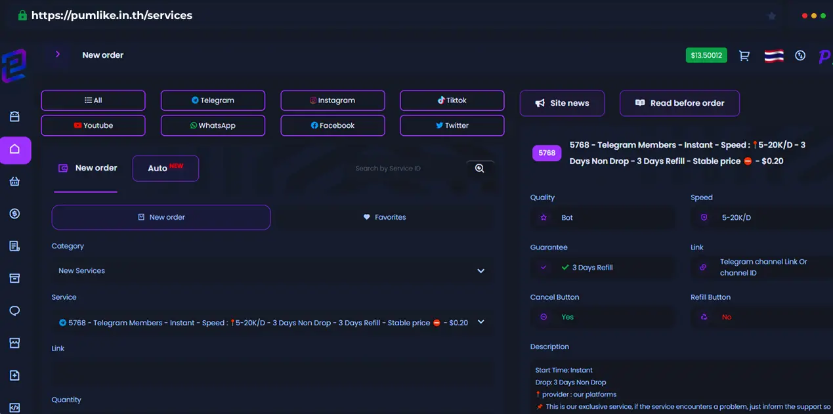
Task: Filter services by All
Action: [93, 100]
